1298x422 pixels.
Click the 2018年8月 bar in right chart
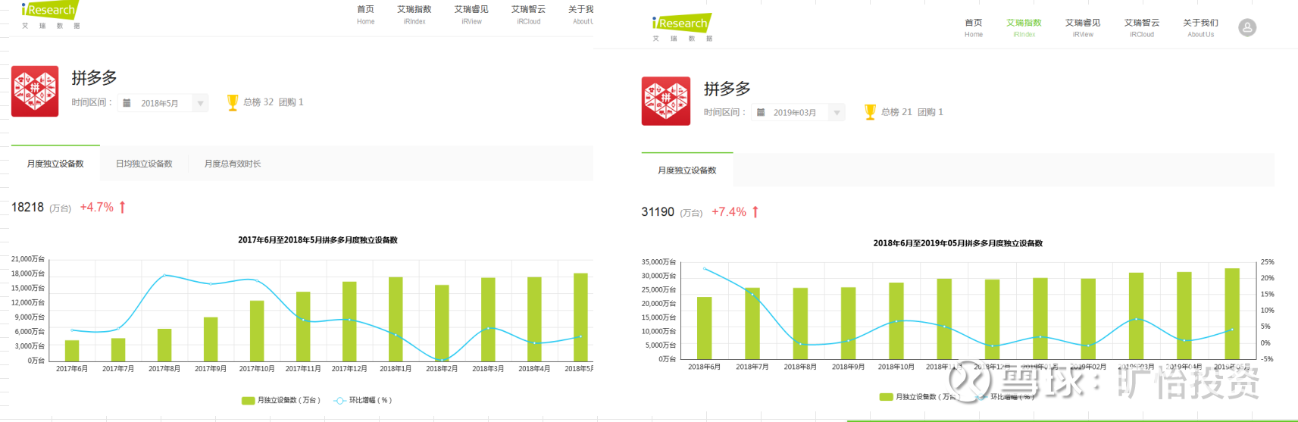800,324
